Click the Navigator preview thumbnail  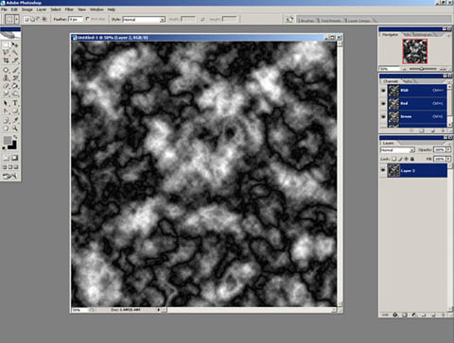pos(415,51)
